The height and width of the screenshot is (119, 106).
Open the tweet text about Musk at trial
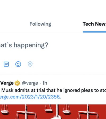click(x=54, y=90)
